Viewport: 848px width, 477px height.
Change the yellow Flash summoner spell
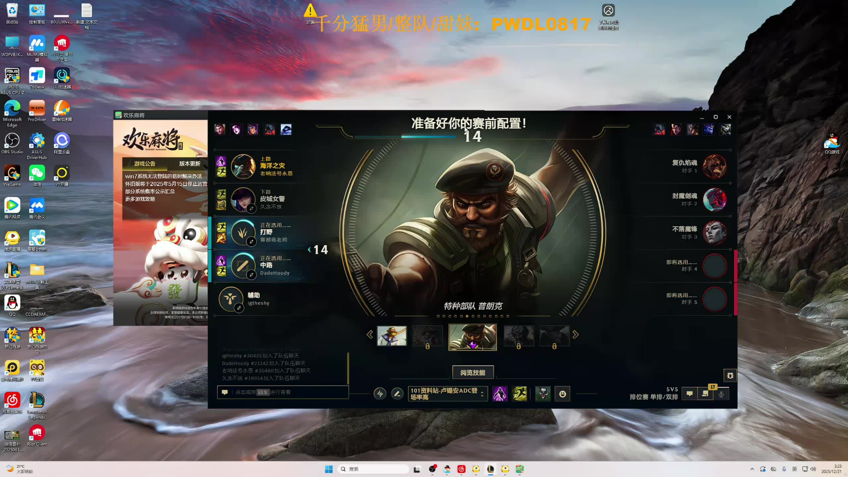[519, 394]
